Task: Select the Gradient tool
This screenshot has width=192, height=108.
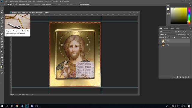Action: click(x=2, y=39)
